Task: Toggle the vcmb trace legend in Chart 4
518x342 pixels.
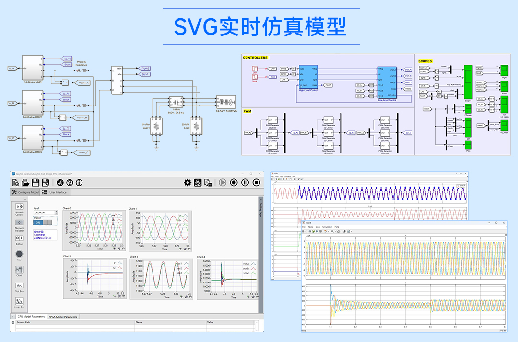Action: click(250, 269)
